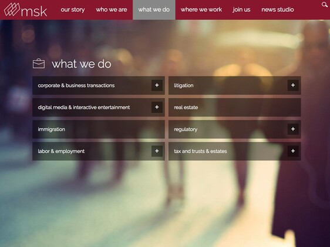This screenshot has height=247, width=330.
Task: Open digital media & interactive entertainment link
Action: tap(84, 107)
